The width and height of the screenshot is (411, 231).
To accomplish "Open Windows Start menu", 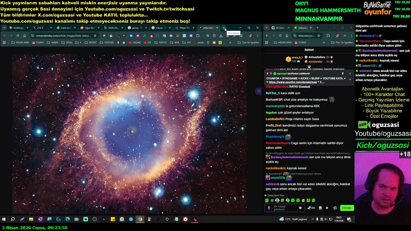I will (x=4, y=219).
